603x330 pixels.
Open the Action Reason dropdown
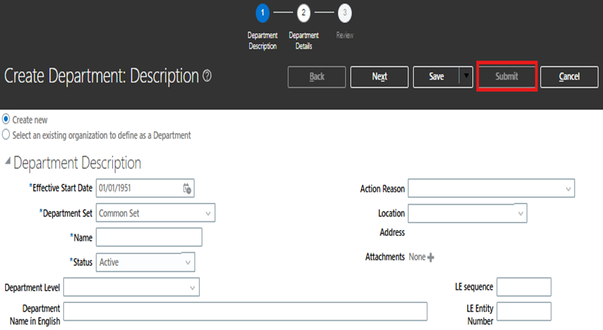point(568,189)
